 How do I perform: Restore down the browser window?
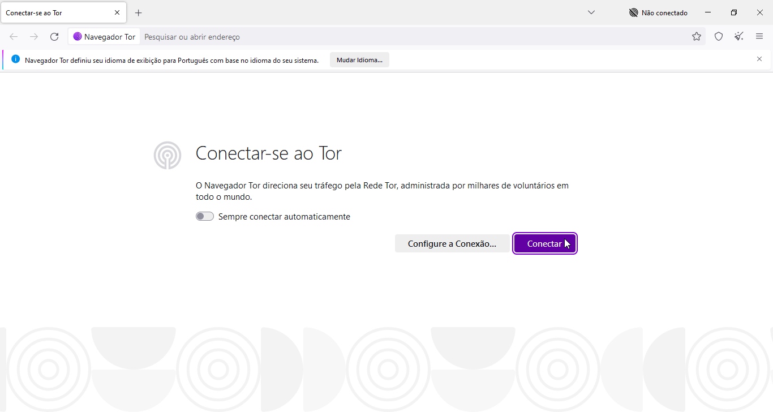pos(734,12)
